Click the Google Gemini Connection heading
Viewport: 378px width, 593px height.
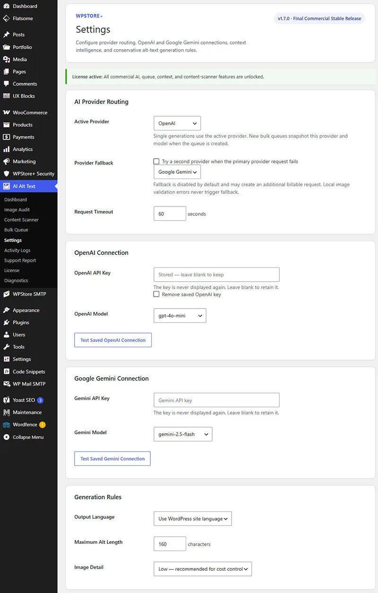coord(112,378)
